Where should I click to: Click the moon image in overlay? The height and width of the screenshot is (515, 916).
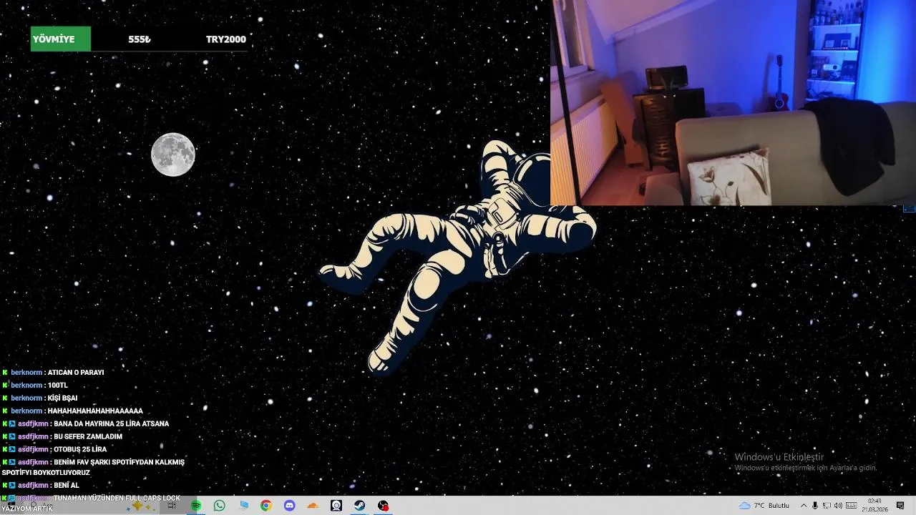click(173, 154)
